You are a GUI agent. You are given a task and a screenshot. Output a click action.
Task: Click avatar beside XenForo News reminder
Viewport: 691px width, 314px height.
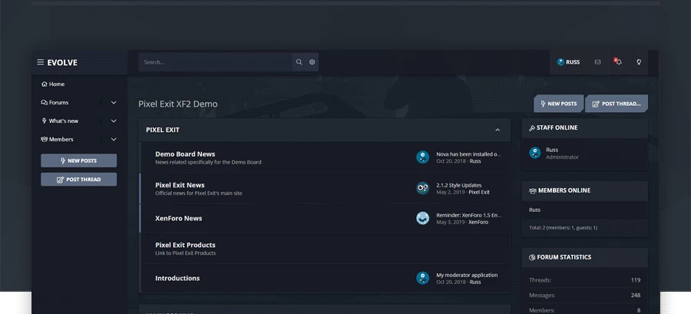(x=422, y=218)
